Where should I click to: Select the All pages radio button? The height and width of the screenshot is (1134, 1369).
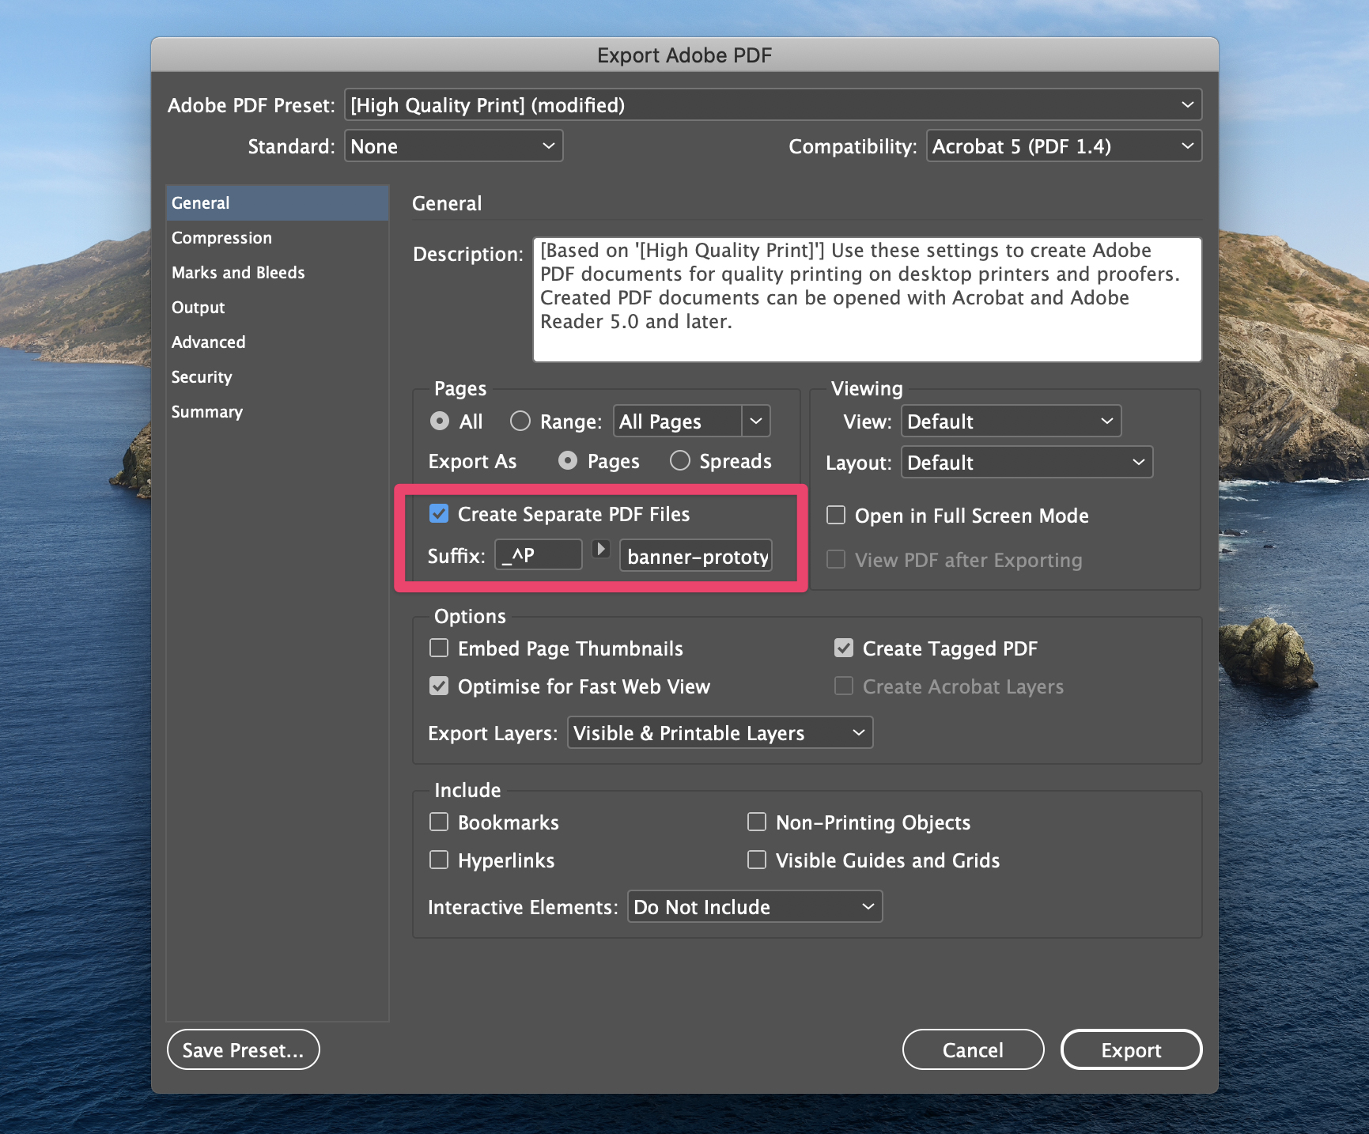[440, 421]
